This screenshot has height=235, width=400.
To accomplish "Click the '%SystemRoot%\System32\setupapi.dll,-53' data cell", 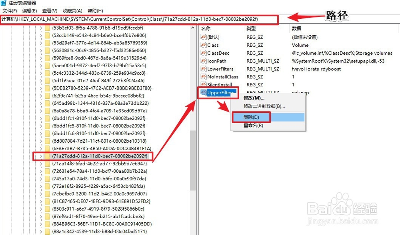I will pos(338,61).
